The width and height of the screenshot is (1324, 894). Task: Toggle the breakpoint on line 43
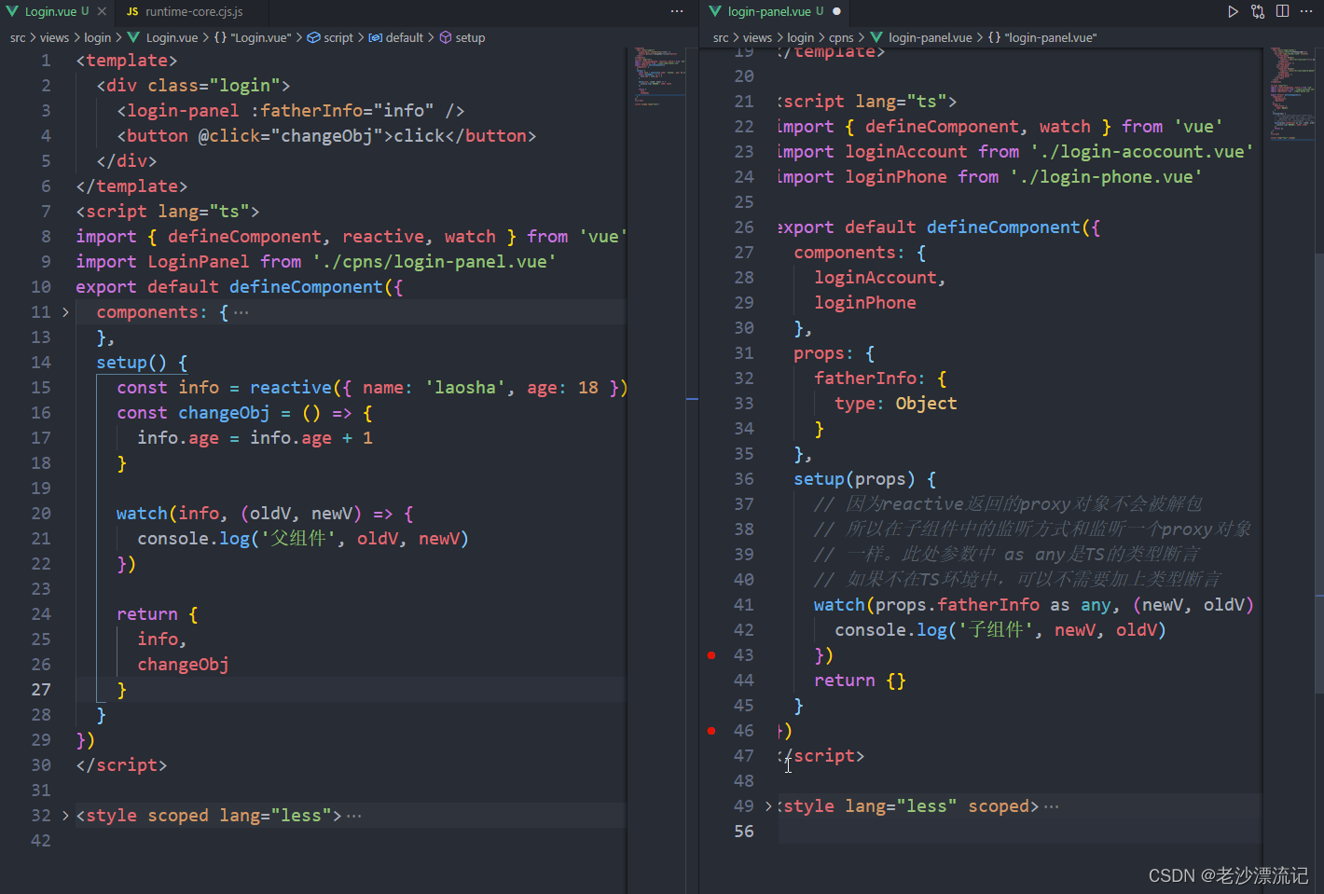[x=711, y=655]
